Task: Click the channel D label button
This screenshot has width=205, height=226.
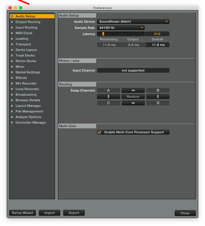Action: (x=158, y=103)
